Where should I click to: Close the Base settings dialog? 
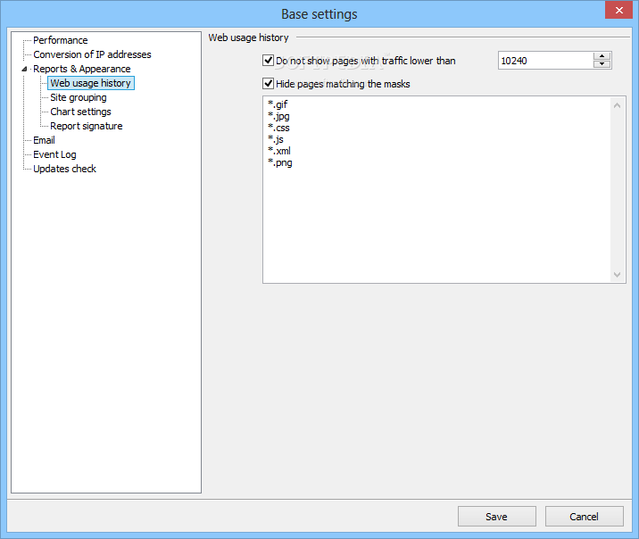(x=618, y=10)
